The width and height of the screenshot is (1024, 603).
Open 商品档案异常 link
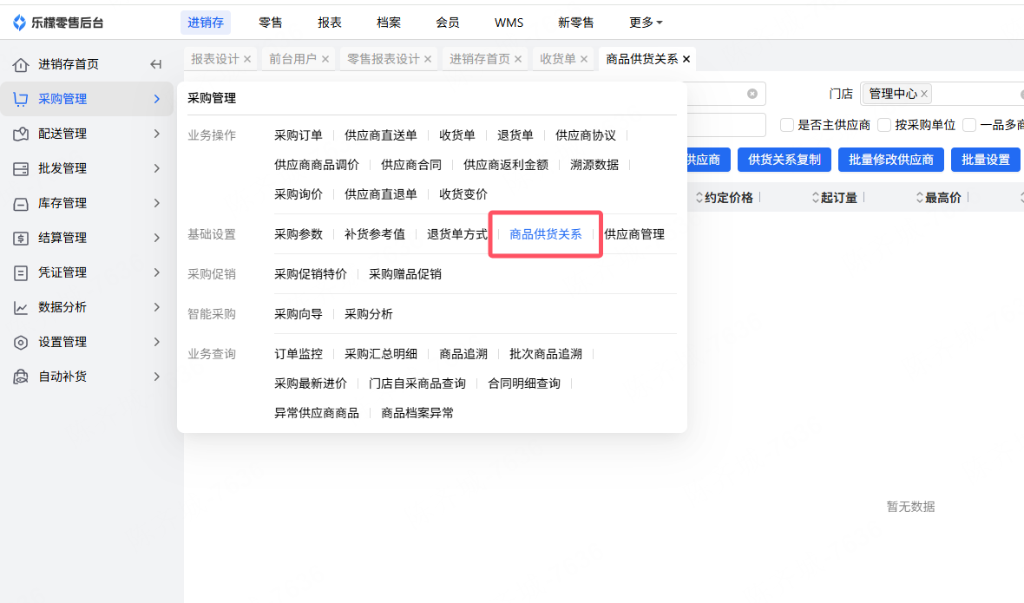click(x=417, y=413)
